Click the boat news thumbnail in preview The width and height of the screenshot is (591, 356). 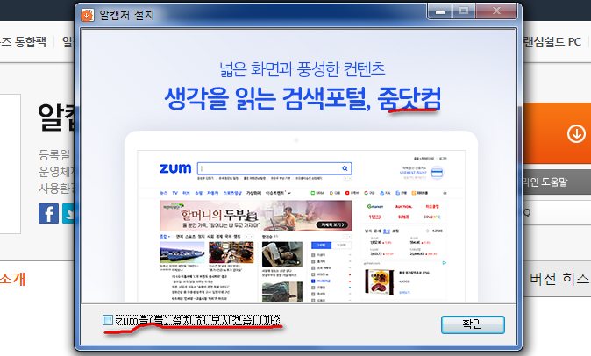(x=182, y=253)
